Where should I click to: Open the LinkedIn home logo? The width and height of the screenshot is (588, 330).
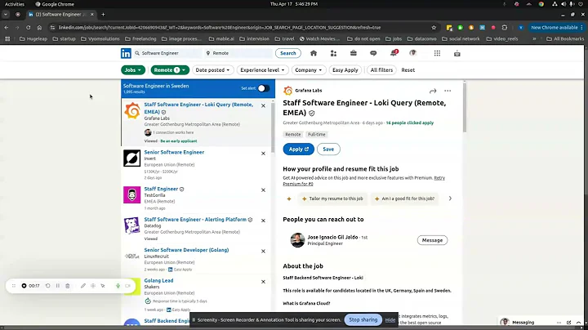(126, 53)
